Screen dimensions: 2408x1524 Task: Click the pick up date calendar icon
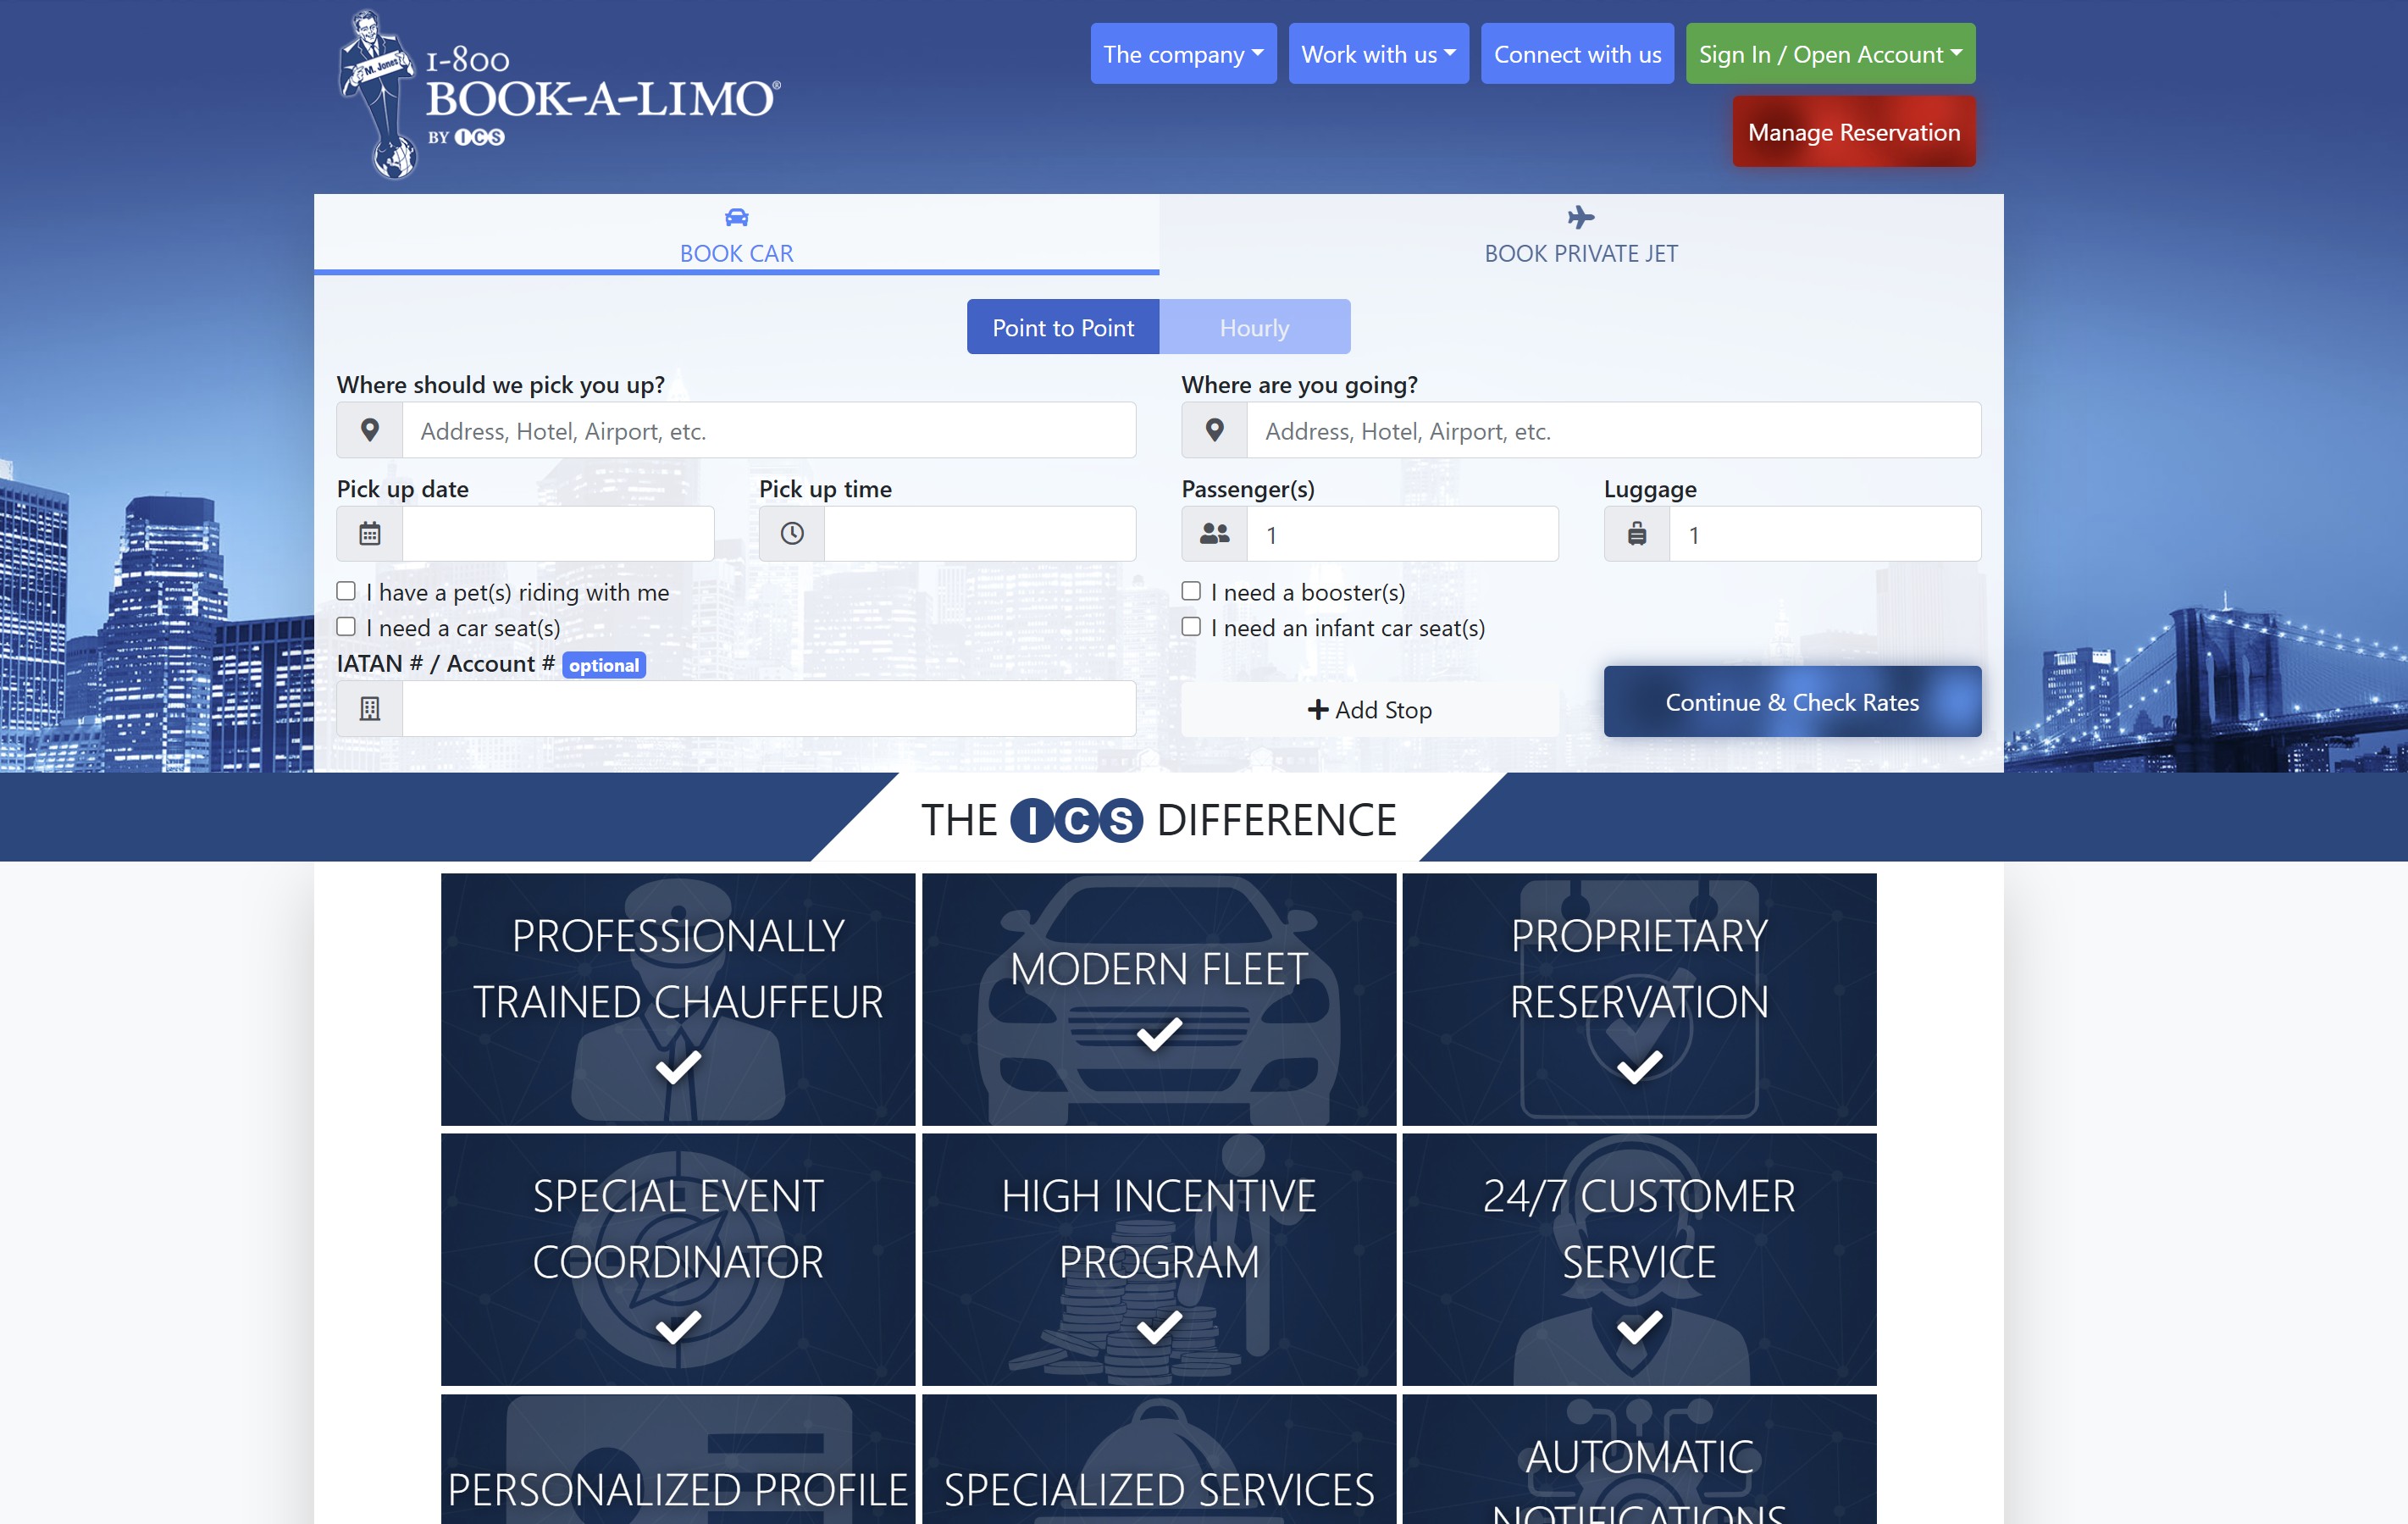[370, 534]
